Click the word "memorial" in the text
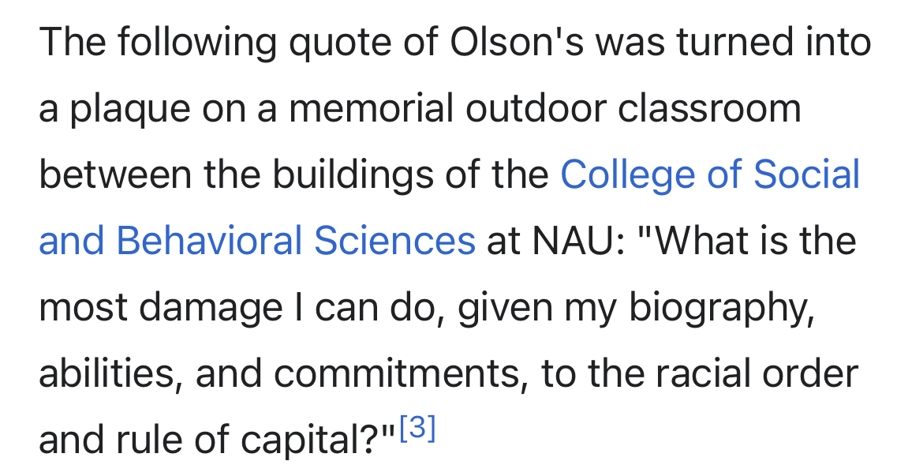Screen dimensions: 923x476 (371, 109)
